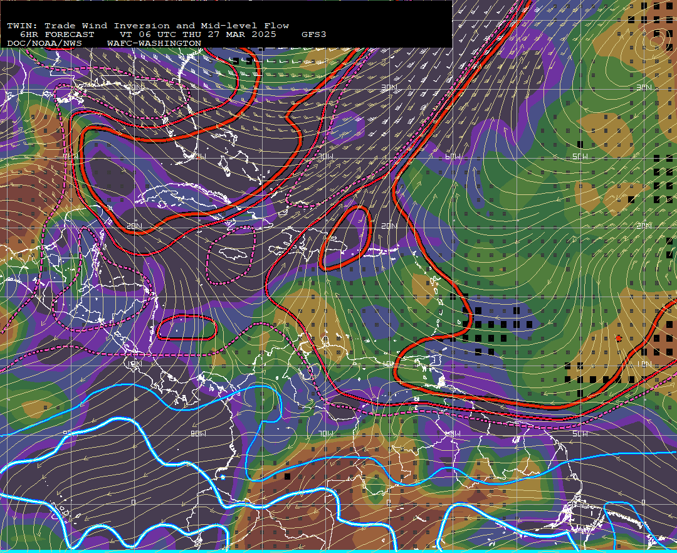The width and height of the screenshot is (677, 553).
Task: Click the 70W longitude label north of Hispaniola
Action: [x=325, y=156]
